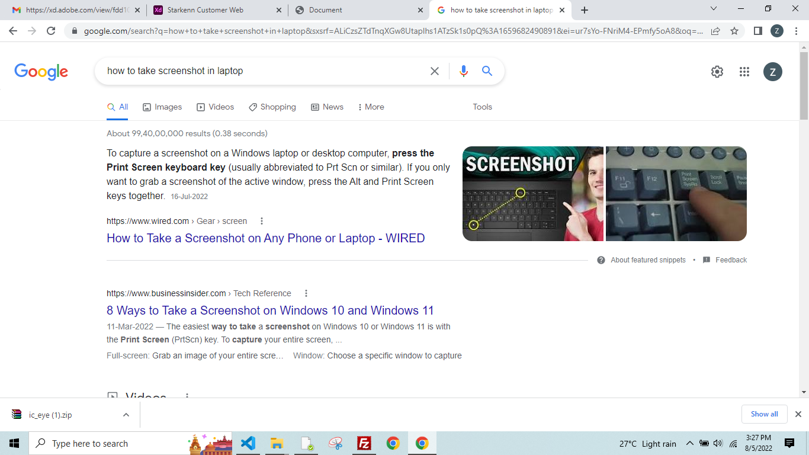The height and width of the screenshot is (455, 809).
Task: Open a new browser tab
Action: [x=585, y=10]
